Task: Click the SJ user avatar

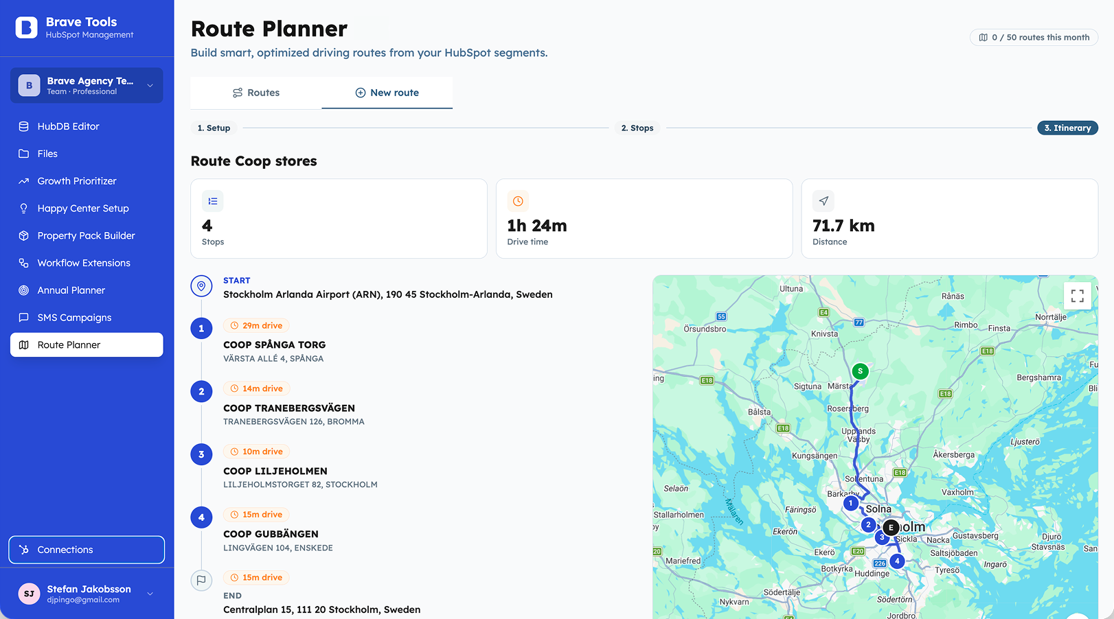Action: tap(29, 594)
